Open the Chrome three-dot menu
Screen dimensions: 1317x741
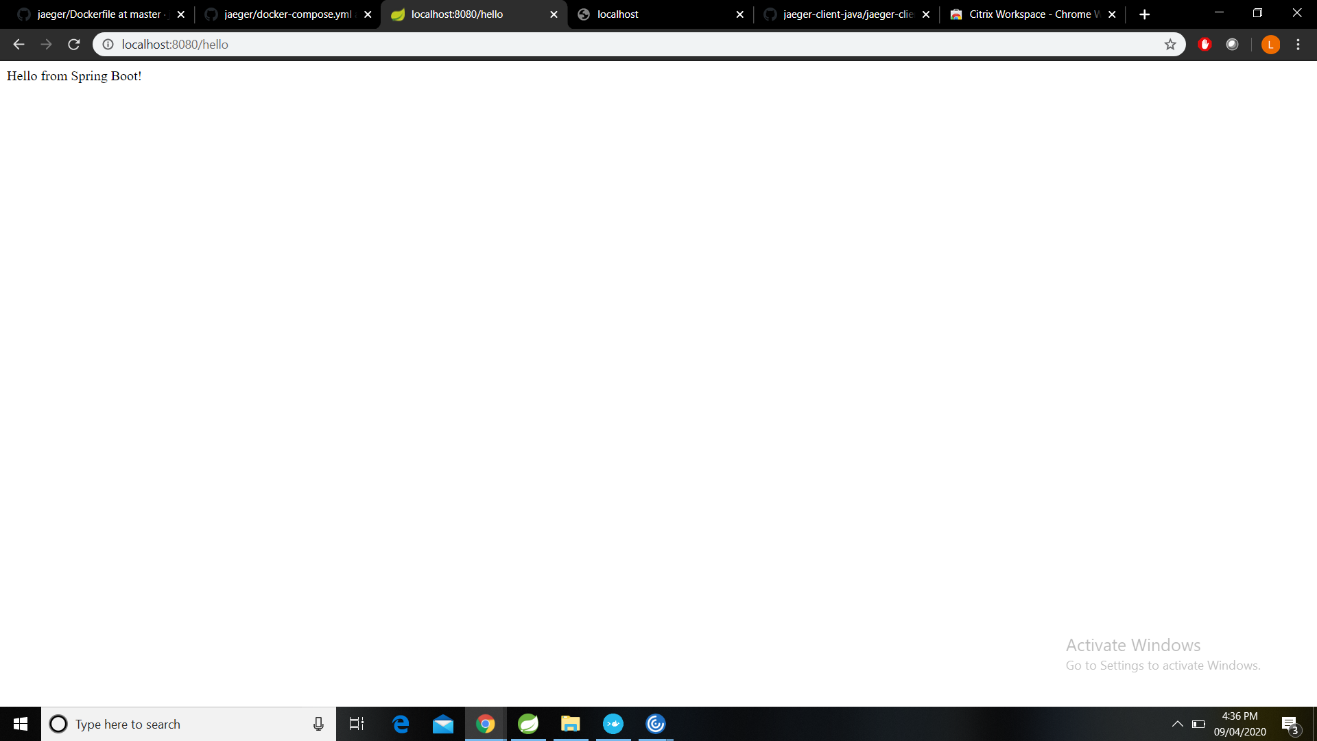pos(1298,44)
